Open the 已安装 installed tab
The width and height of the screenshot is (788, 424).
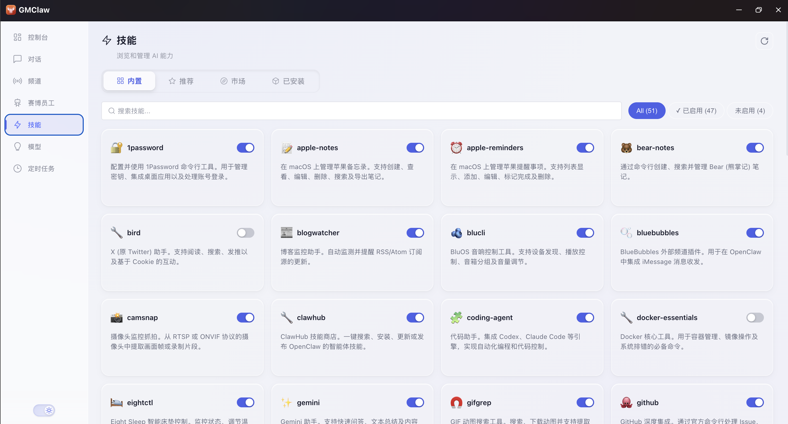point(288,81)
